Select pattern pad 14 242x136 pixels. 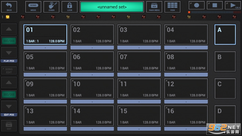(92, 116)
